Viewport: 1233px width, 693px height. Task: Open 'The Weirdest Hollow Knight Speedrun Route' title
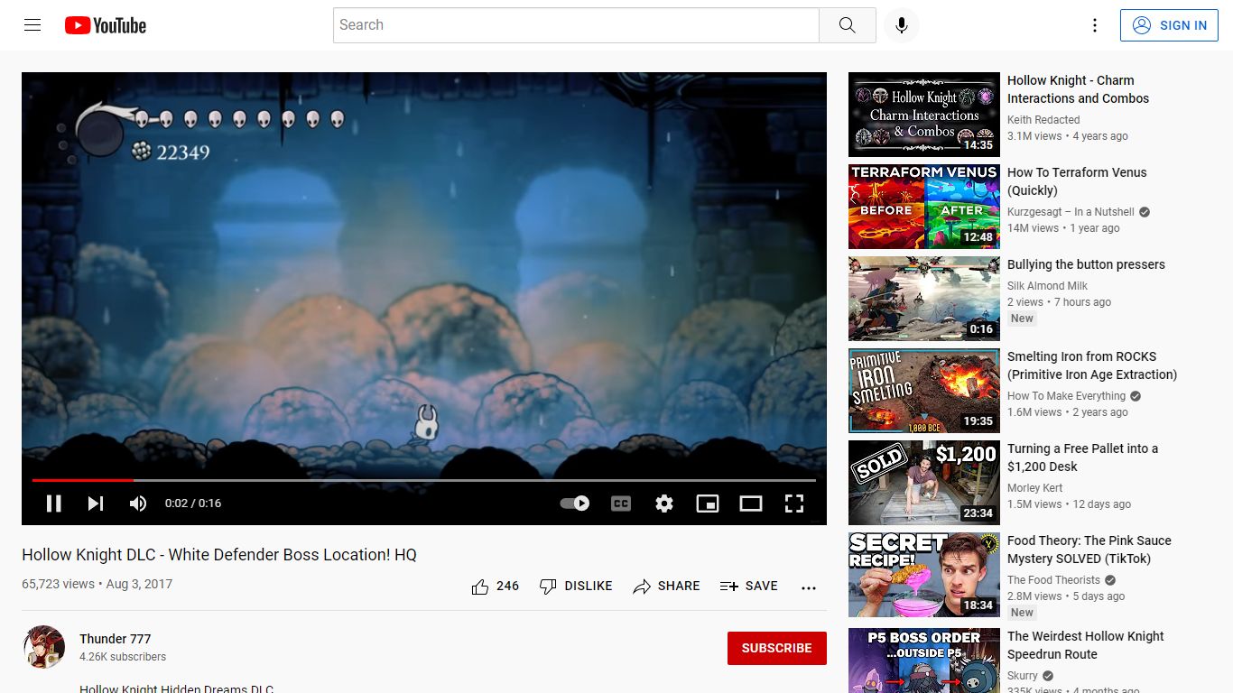pyautogui.click(x=1086, y=645)
